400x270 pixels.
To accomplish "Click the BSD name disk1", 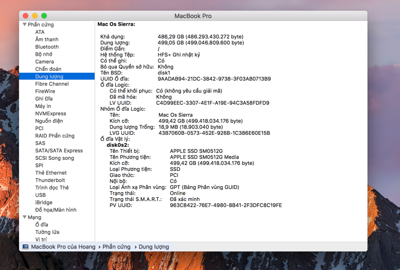I will pos(164,73).
